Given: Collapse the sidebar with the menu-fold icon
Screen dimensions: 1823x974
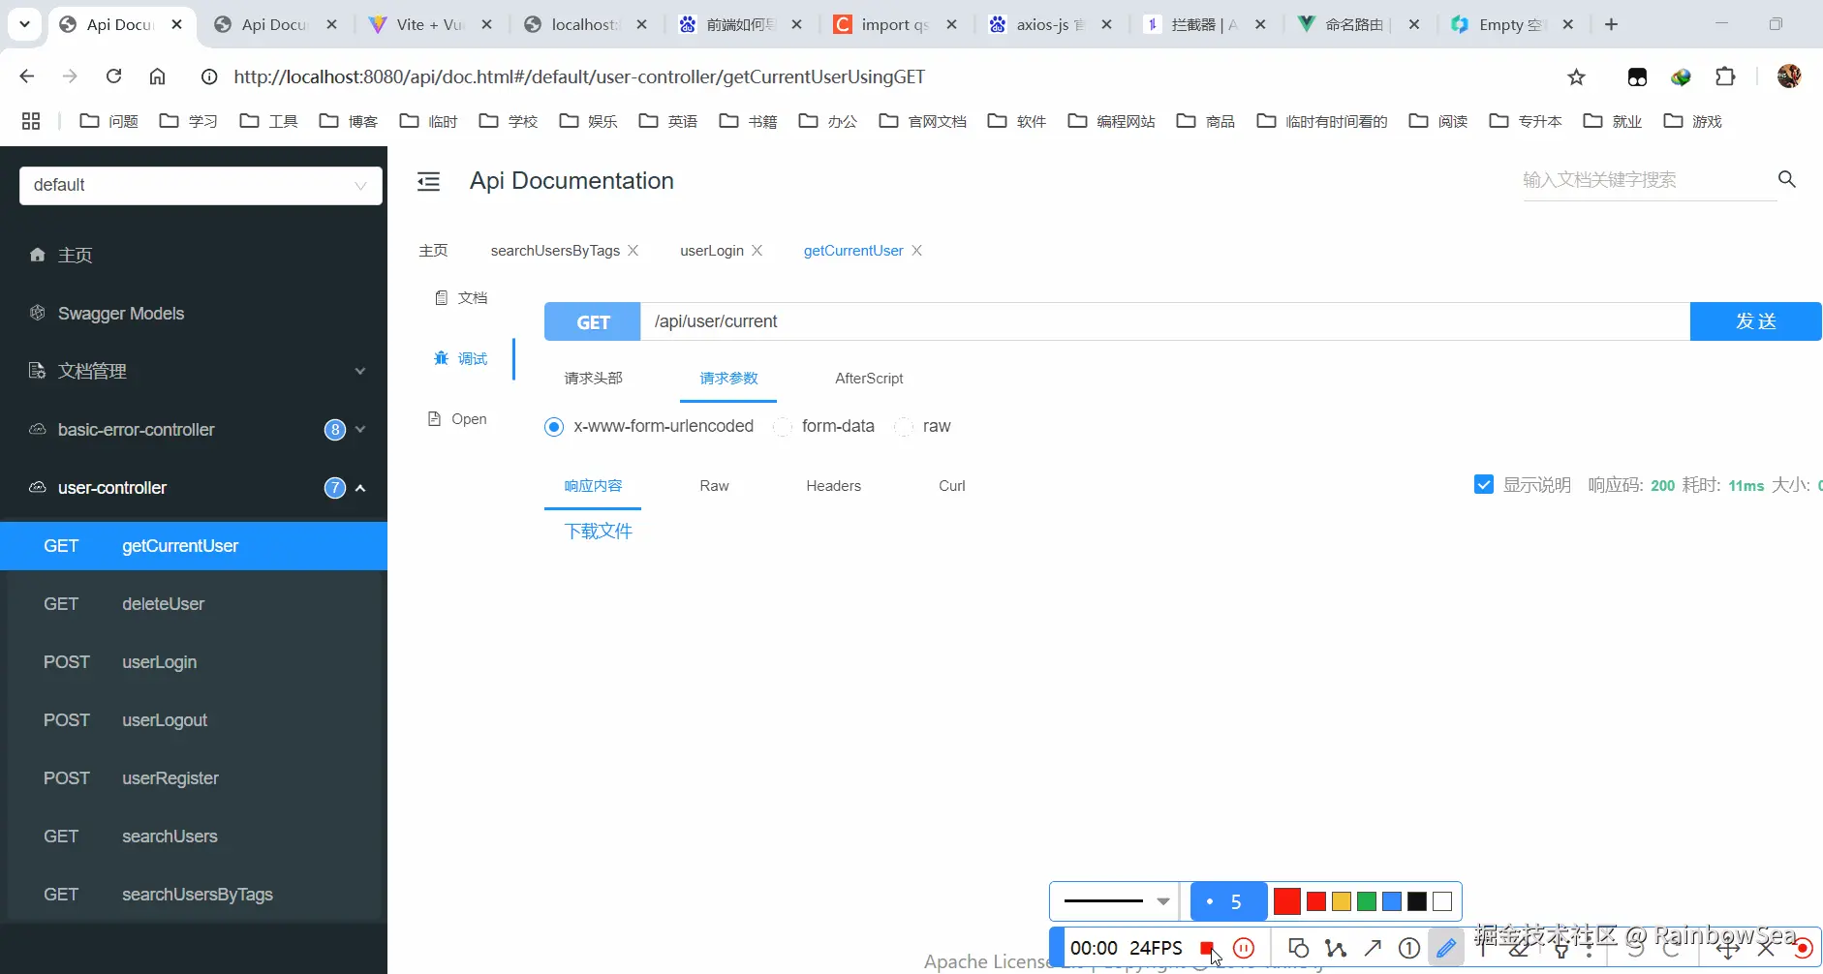Looking at the screenshot, I should pos(428,181).
